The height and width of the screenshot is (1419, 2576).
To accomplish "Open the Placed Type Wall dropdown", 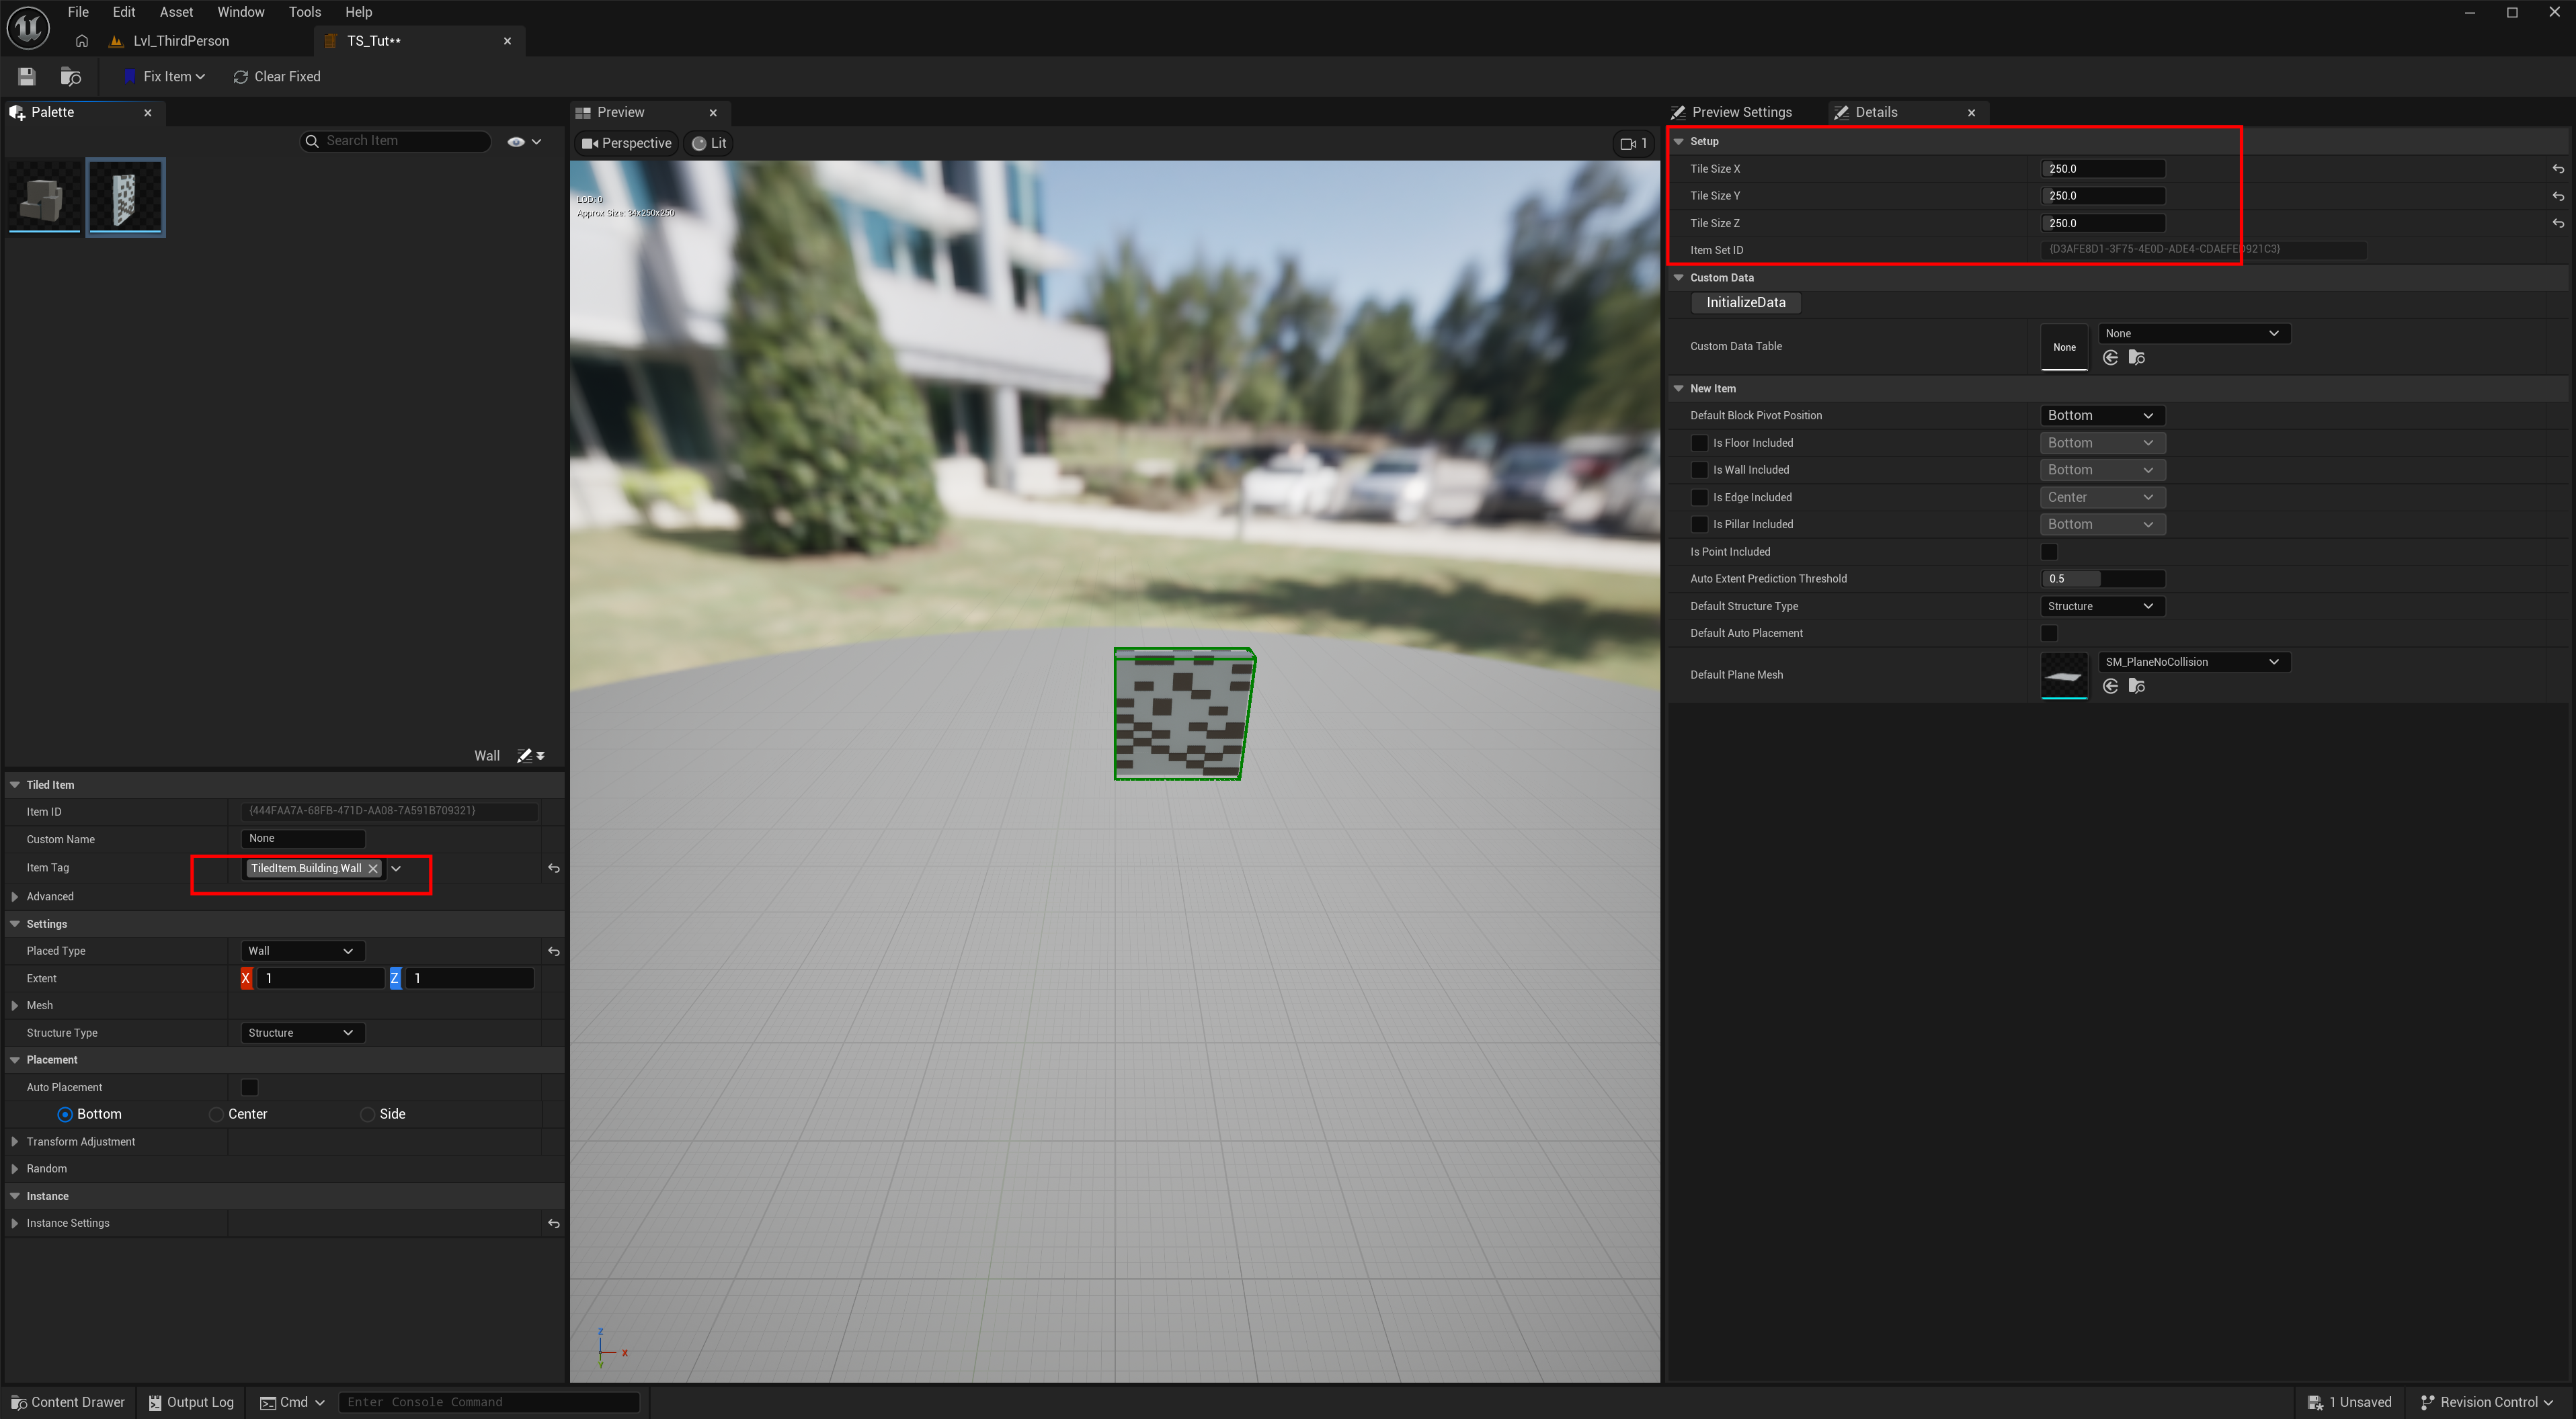I will [301, 951].
